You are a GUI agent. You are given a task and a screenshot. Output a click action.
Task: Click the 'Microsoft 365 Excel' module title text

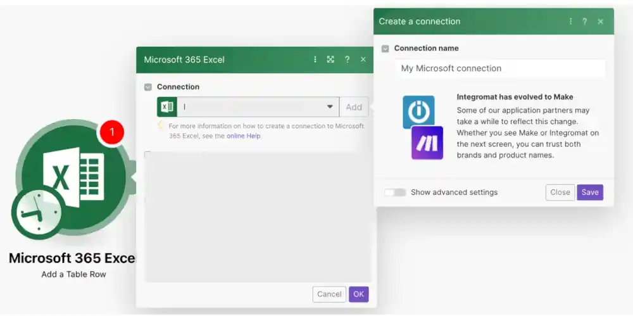click(72, 258)
